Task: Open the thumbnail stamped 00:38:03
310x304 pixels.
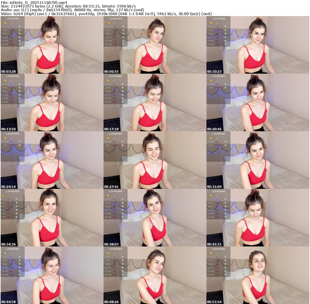Action: [155, 218]
